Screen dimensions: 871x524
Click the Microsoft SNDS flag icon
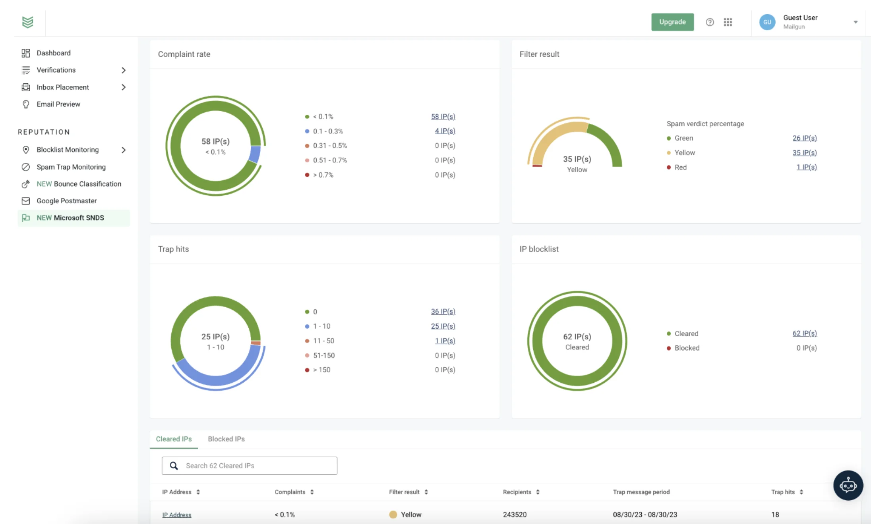click(x=26, y=218)
